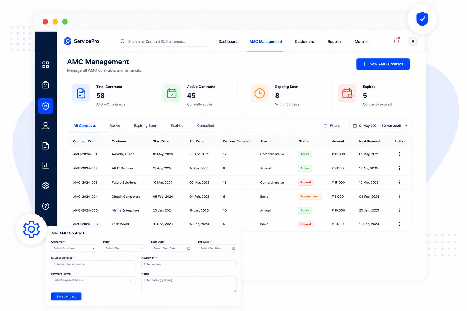Open the settings gear icon in sidebar
Viewport: 467px width, 311px height.
click(46, 186)
